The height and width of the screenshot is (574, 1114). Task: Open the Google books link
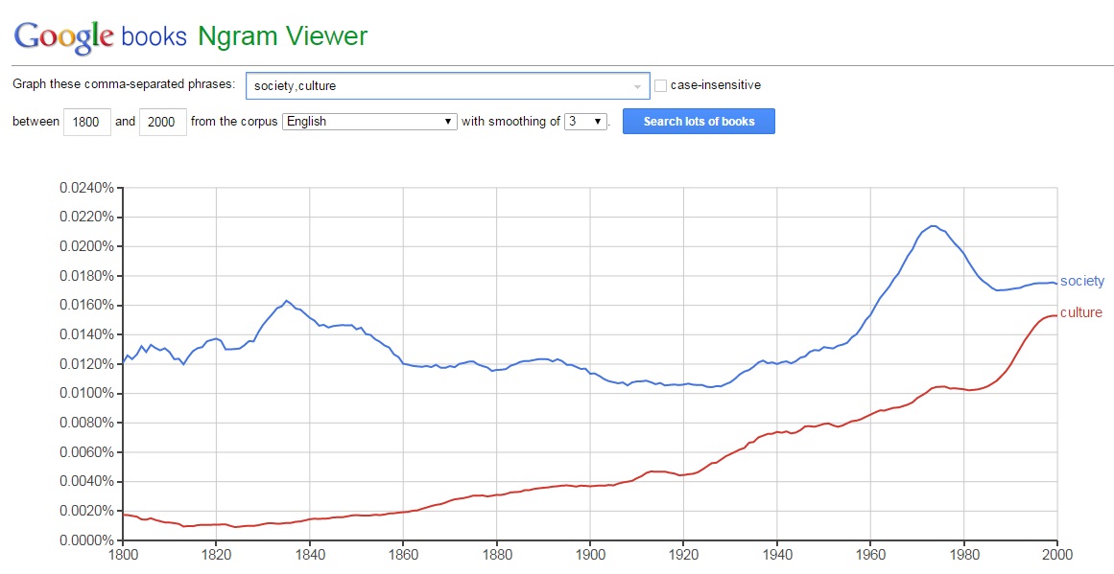pyautogui.click(x=154, y=36)
